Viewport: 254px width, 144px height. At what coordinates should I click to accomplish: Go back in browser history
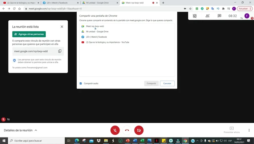pyautogui.click(x=4, y=9)
